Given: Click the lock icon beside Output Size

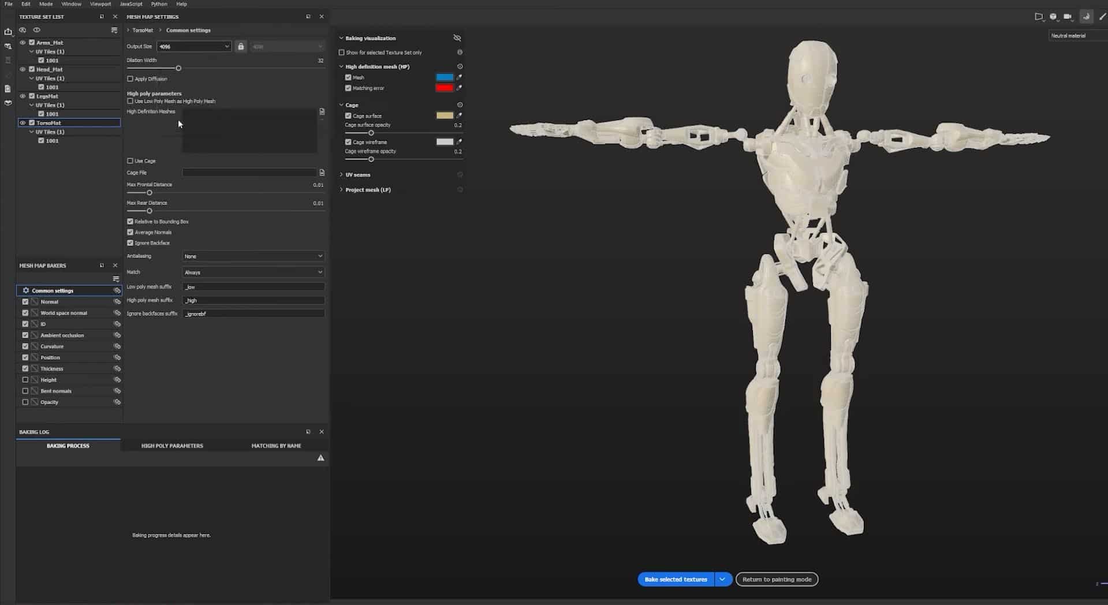Looking at the screenshot, I should coord(241,46).
